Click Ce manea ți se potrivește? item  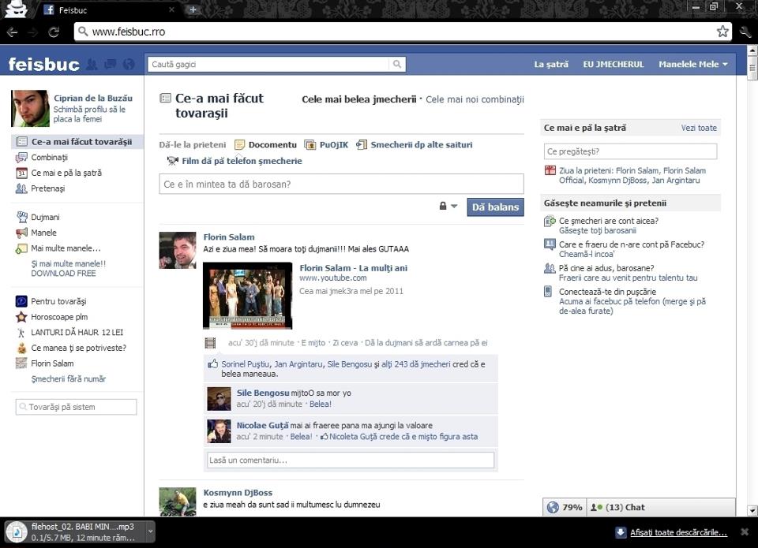click(78, 348)
